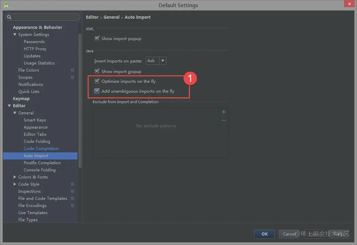Viewport: 357px width, 245px height.
Task: Uncheck Add unambiguous imports on the fly
Action: coord(97,91)
